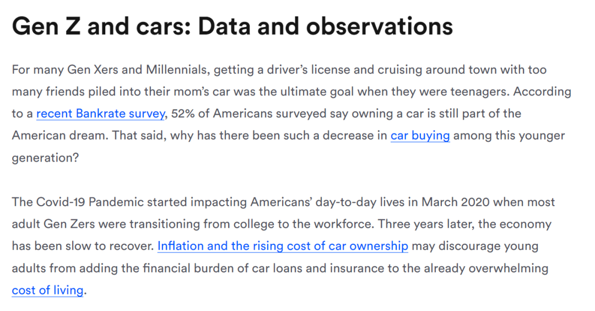Click the words Gen Zers
Viewport: 595px width, 311px height.
69,224
